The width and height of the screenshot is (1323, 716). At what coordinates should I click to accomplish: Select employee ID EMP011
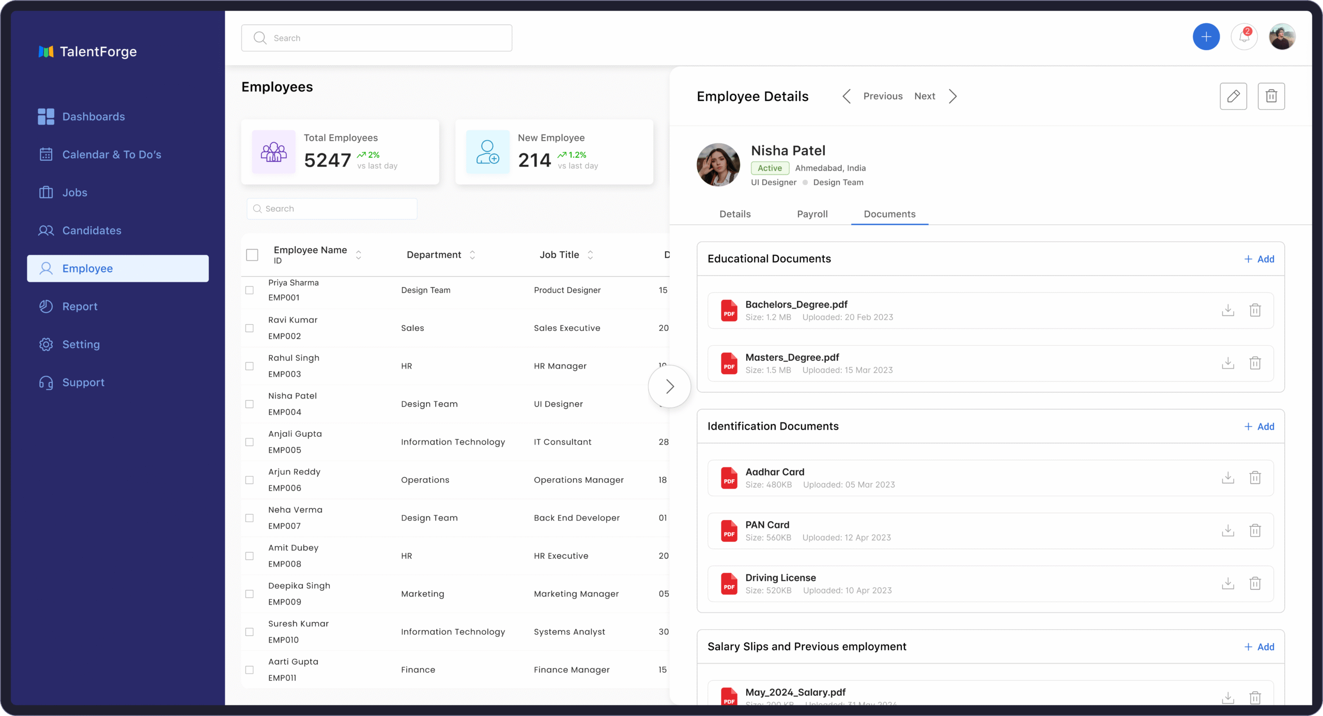282,678
